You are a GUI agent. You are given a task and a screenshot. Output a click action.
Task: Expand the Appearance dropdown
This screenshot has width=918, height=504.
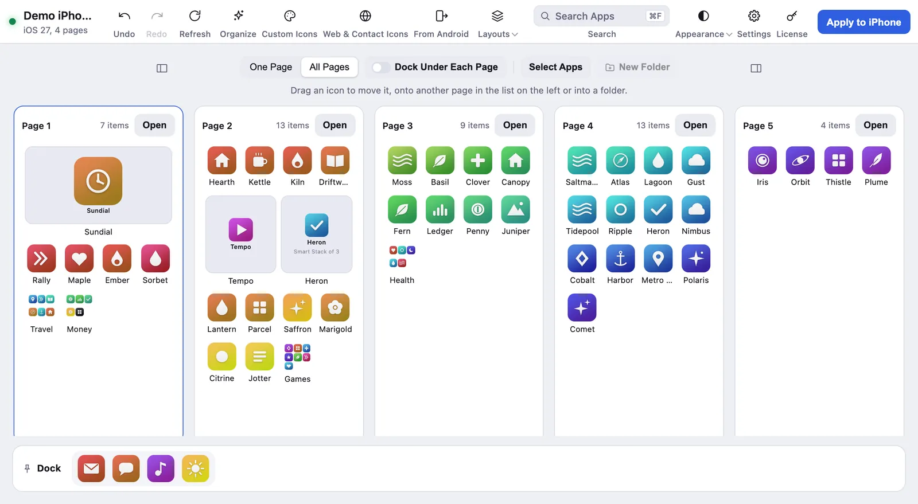[703, 23]
